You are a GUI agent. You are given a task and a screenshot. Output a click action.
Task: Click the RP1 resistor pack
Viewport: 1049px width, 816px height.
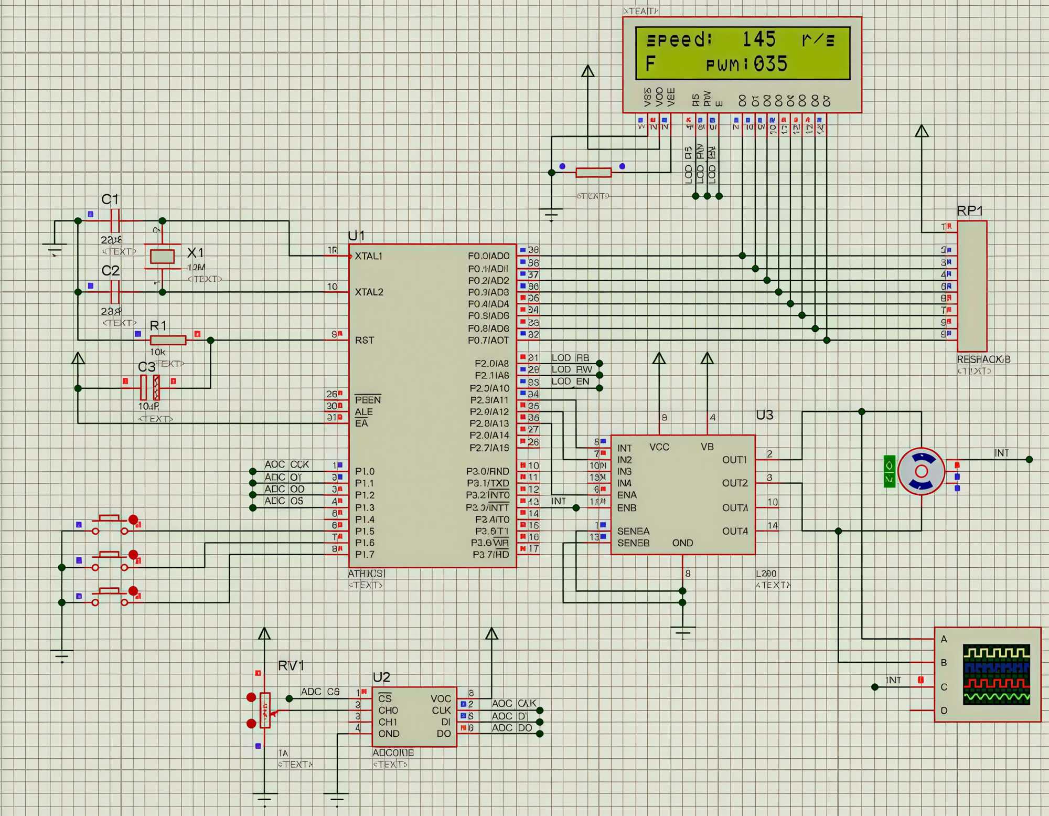coord(971,286)
